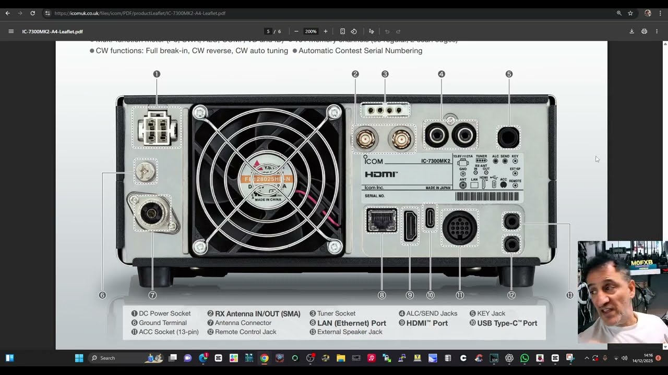Click the 'HDMI Port' legend text

(427, 323)
